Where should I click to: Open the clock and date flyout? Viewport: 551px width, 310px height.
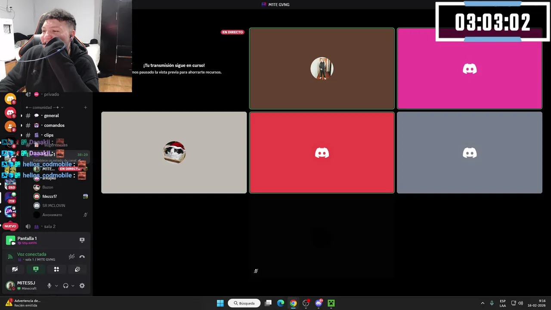coord(537,303)
